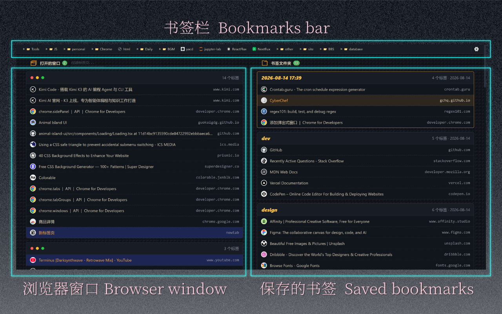Open the settings gear icon
The width and height of the screenshot is (502, 314).
(x=477, y=49)
